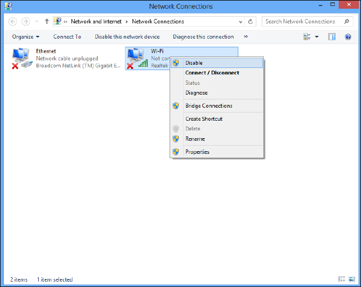
Task: Choose the Delete menu entry
Action: click(x=216, y=129)
